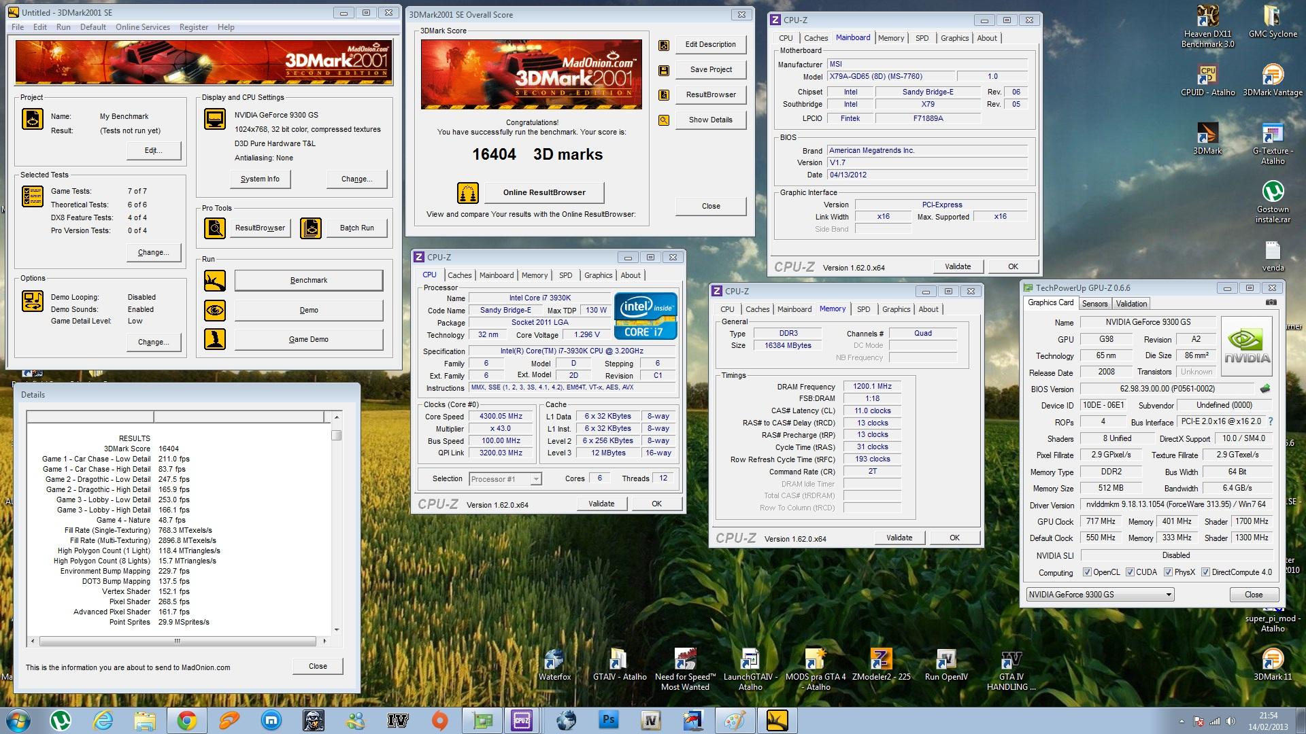Open Graphics tab in CPU-Z Mainboard window
The width and height of the screenshot is (1306, 734).
click(954, 38)
